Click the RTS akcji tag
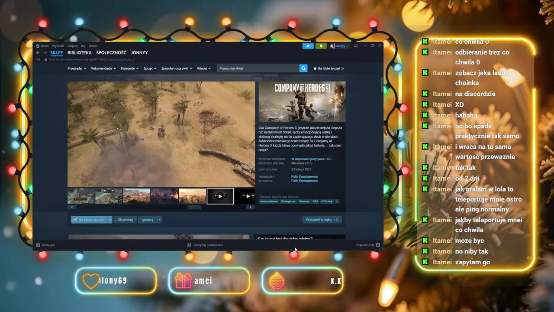This screenshot has width=554, height=312. 327,201
